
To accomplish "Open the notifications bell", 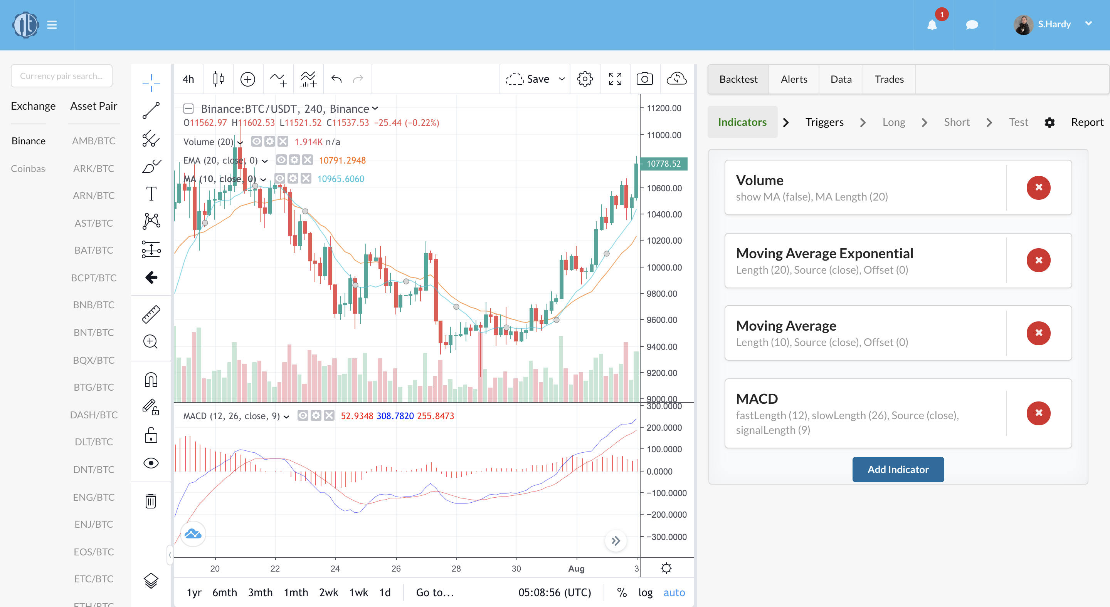I will pyautogui.click(x=932, y=25).
